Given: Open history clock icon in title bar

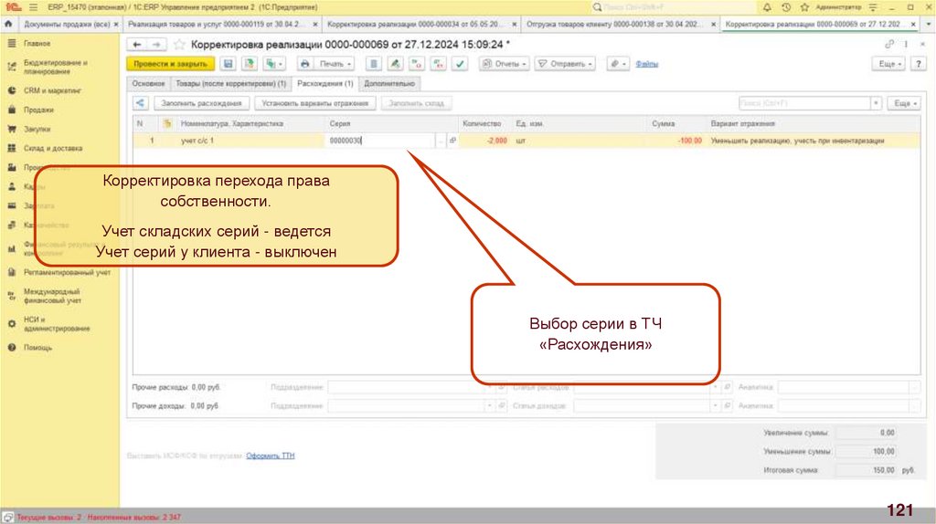Looking at the screenshot, I should (x=785, y=6).
